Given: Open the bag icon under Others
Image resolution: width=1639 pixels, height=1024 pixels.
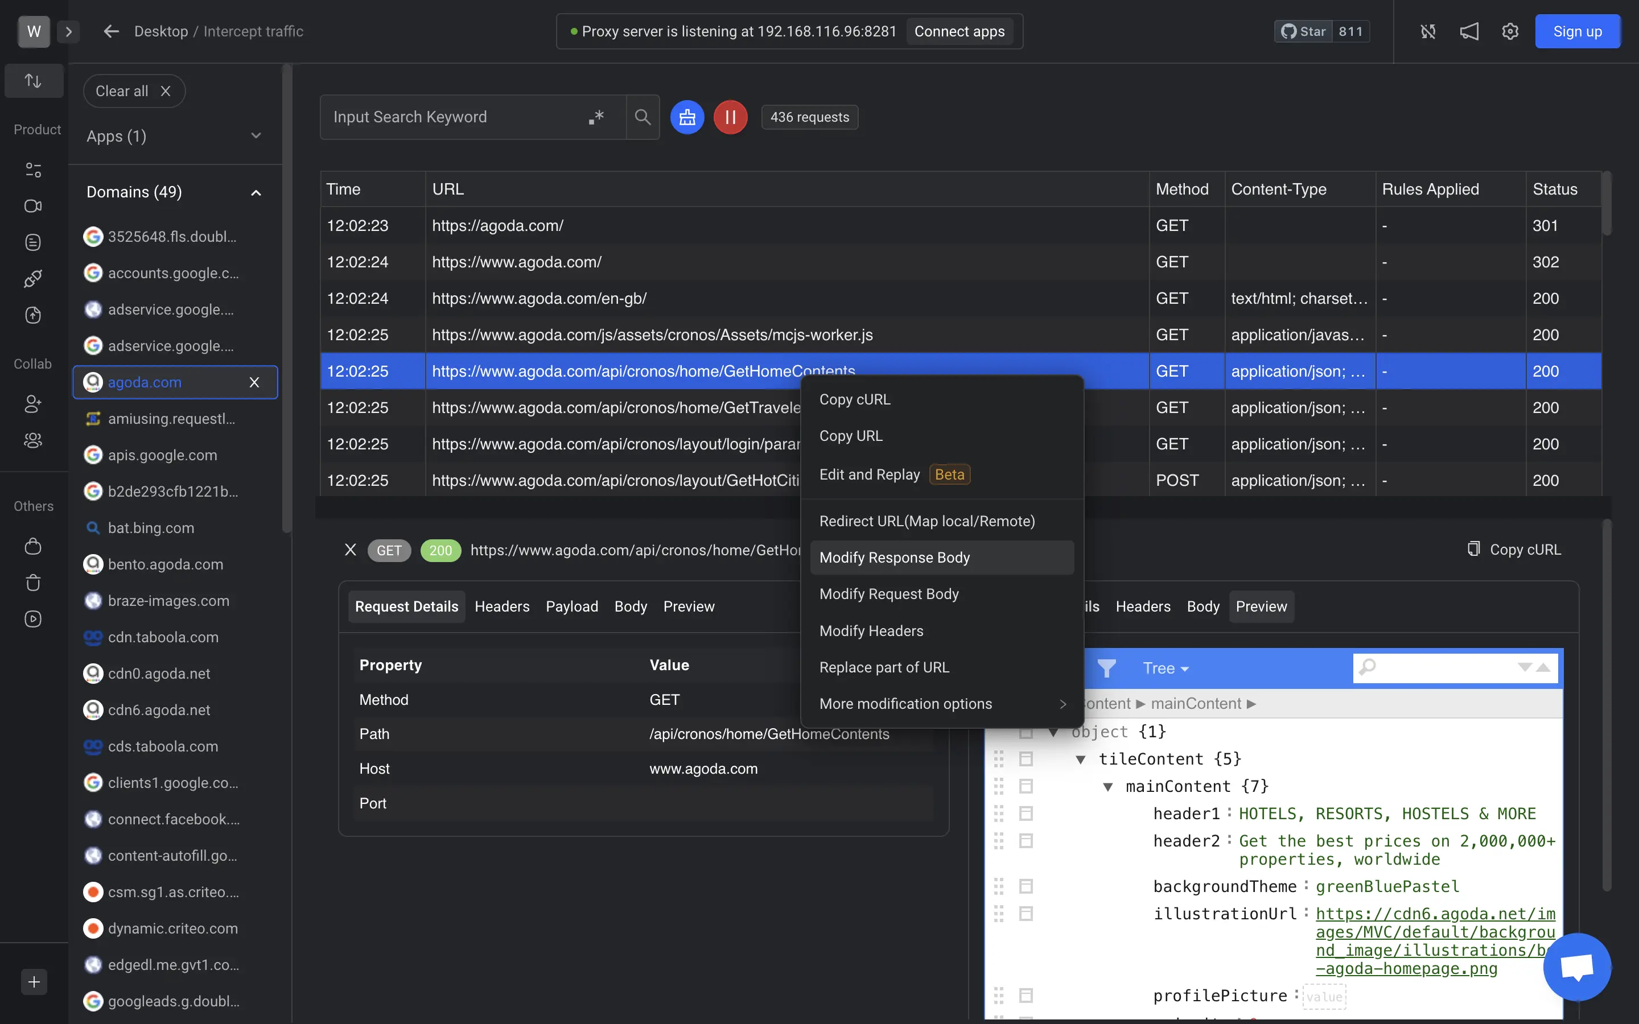Looking at the screenshot, I should tap(33, 546).
